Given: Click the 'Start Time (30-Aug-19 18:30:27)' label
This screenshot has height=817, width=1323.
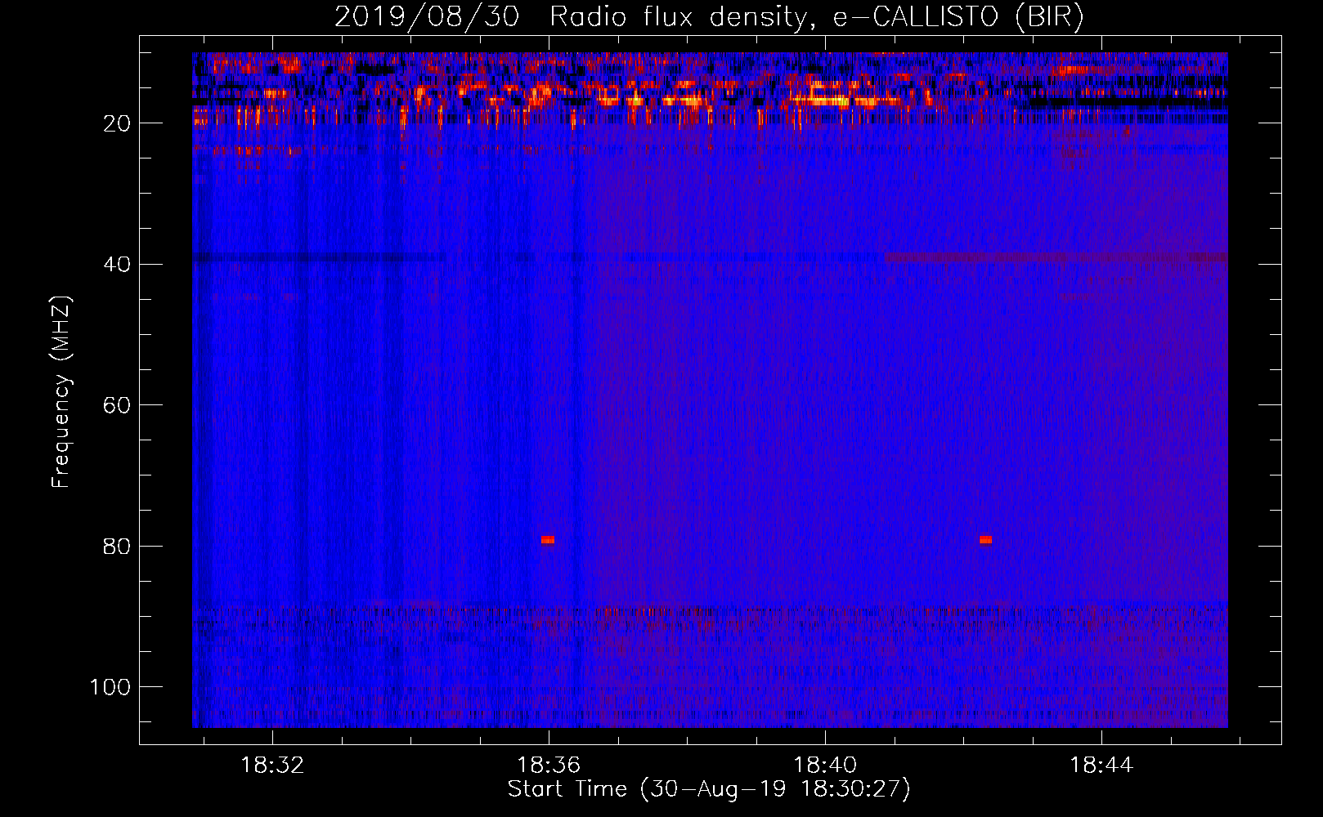Looking at the screenshot, I should (709, 789).
